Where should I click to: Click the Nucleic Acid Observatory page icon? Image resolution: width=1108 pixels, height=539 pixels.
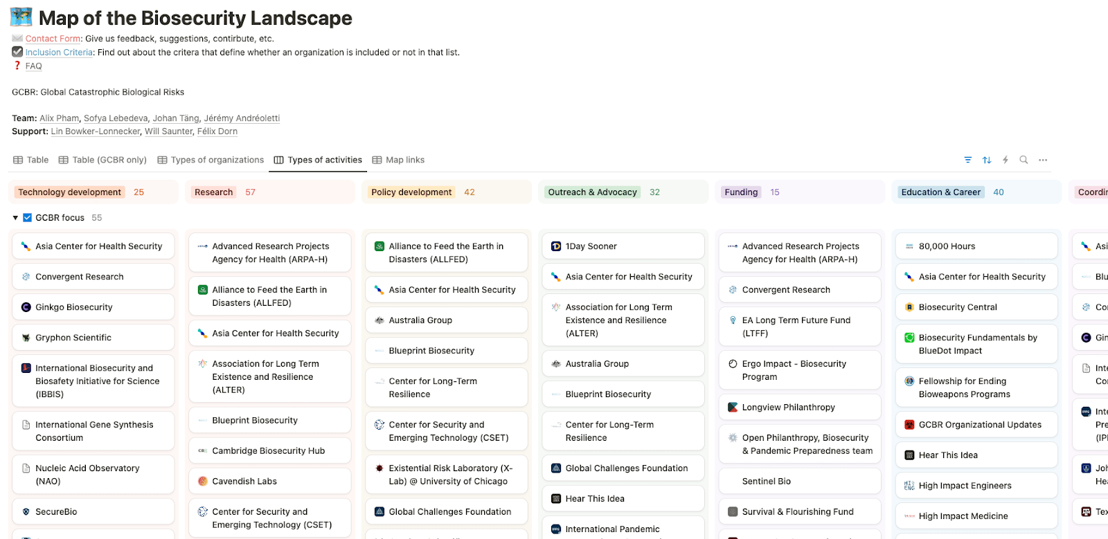pos(26,468)
